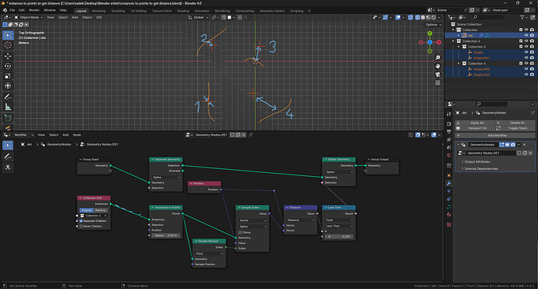Toggle eye visibility for Empty.001
Screen dimensions: 538x289
pyautogui.click(x=526, y=58)
